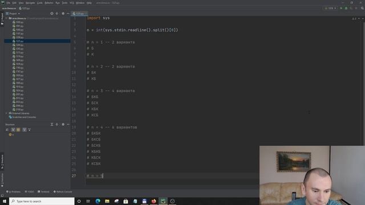Open the Help menu
365x205 pixels.
(x=89, y=3)
